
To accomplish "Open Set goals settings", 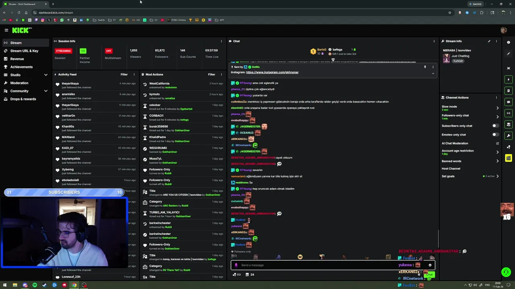I will 470,176.
